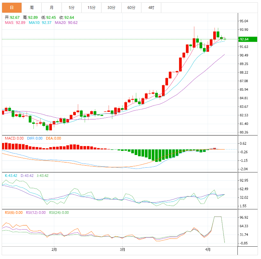
Task: Select the 60分 timeframe tab
Action: pos(131,8)
